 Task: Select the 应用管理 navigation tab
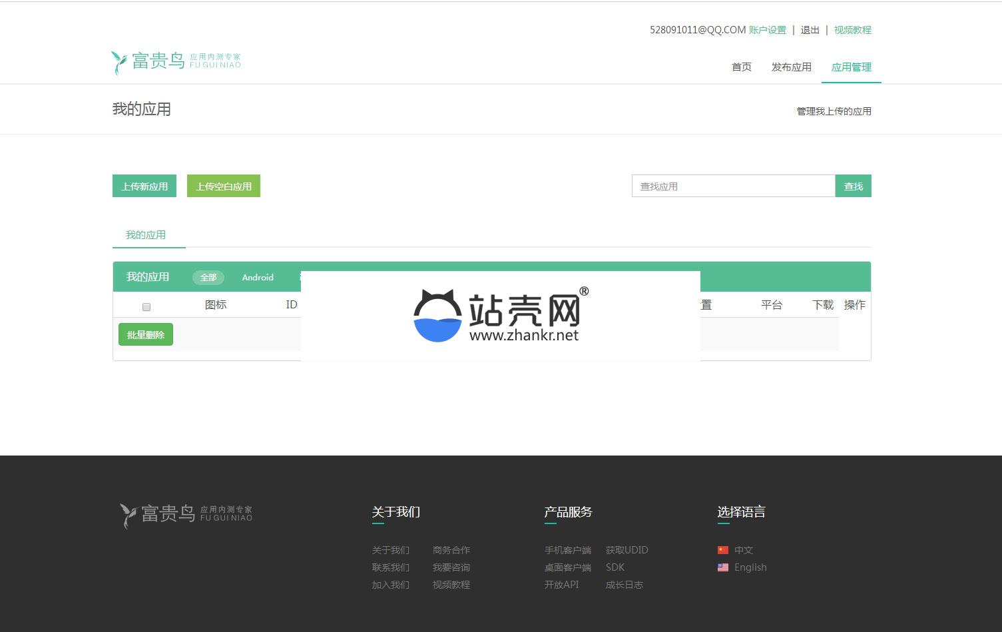(851, 67)
